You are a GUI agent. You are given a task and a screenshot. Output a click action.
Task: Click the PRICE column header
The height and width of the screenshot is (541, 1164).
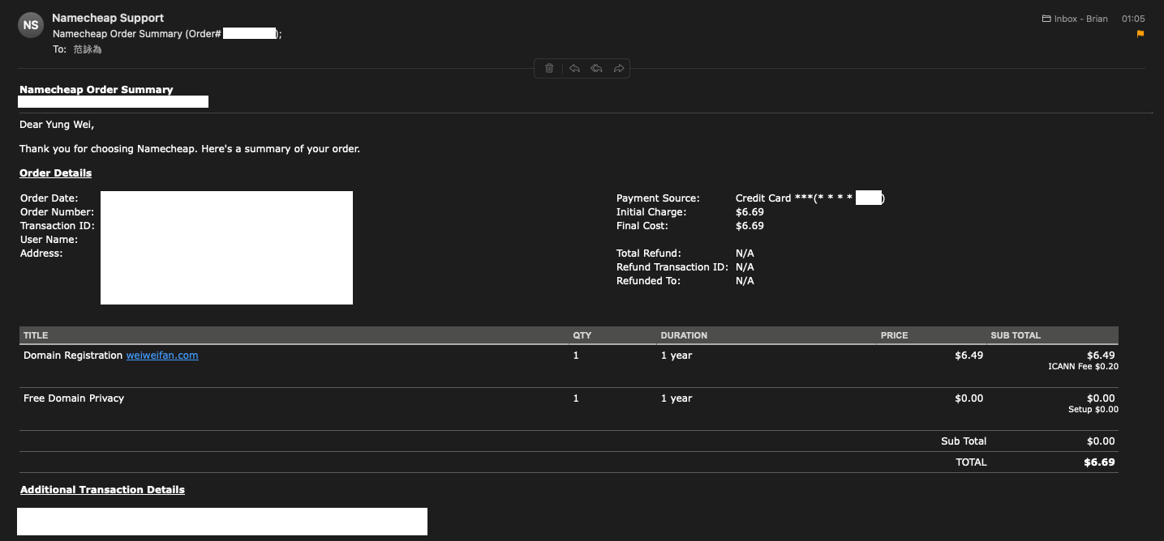(894, 335)
